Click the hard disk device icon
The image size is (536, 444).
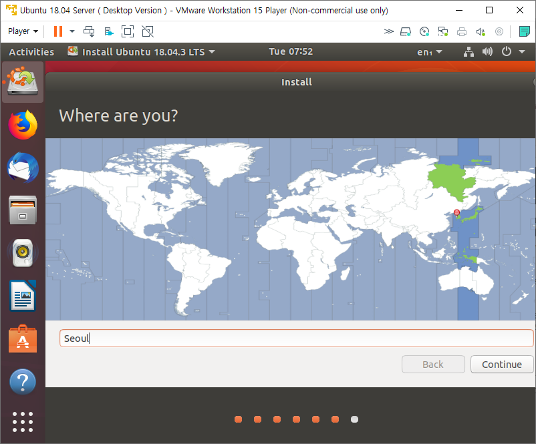(x=406, y=32)
